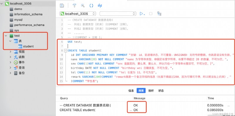
Task: Open the 状态 status tab
Action: (x=161, y=91)
